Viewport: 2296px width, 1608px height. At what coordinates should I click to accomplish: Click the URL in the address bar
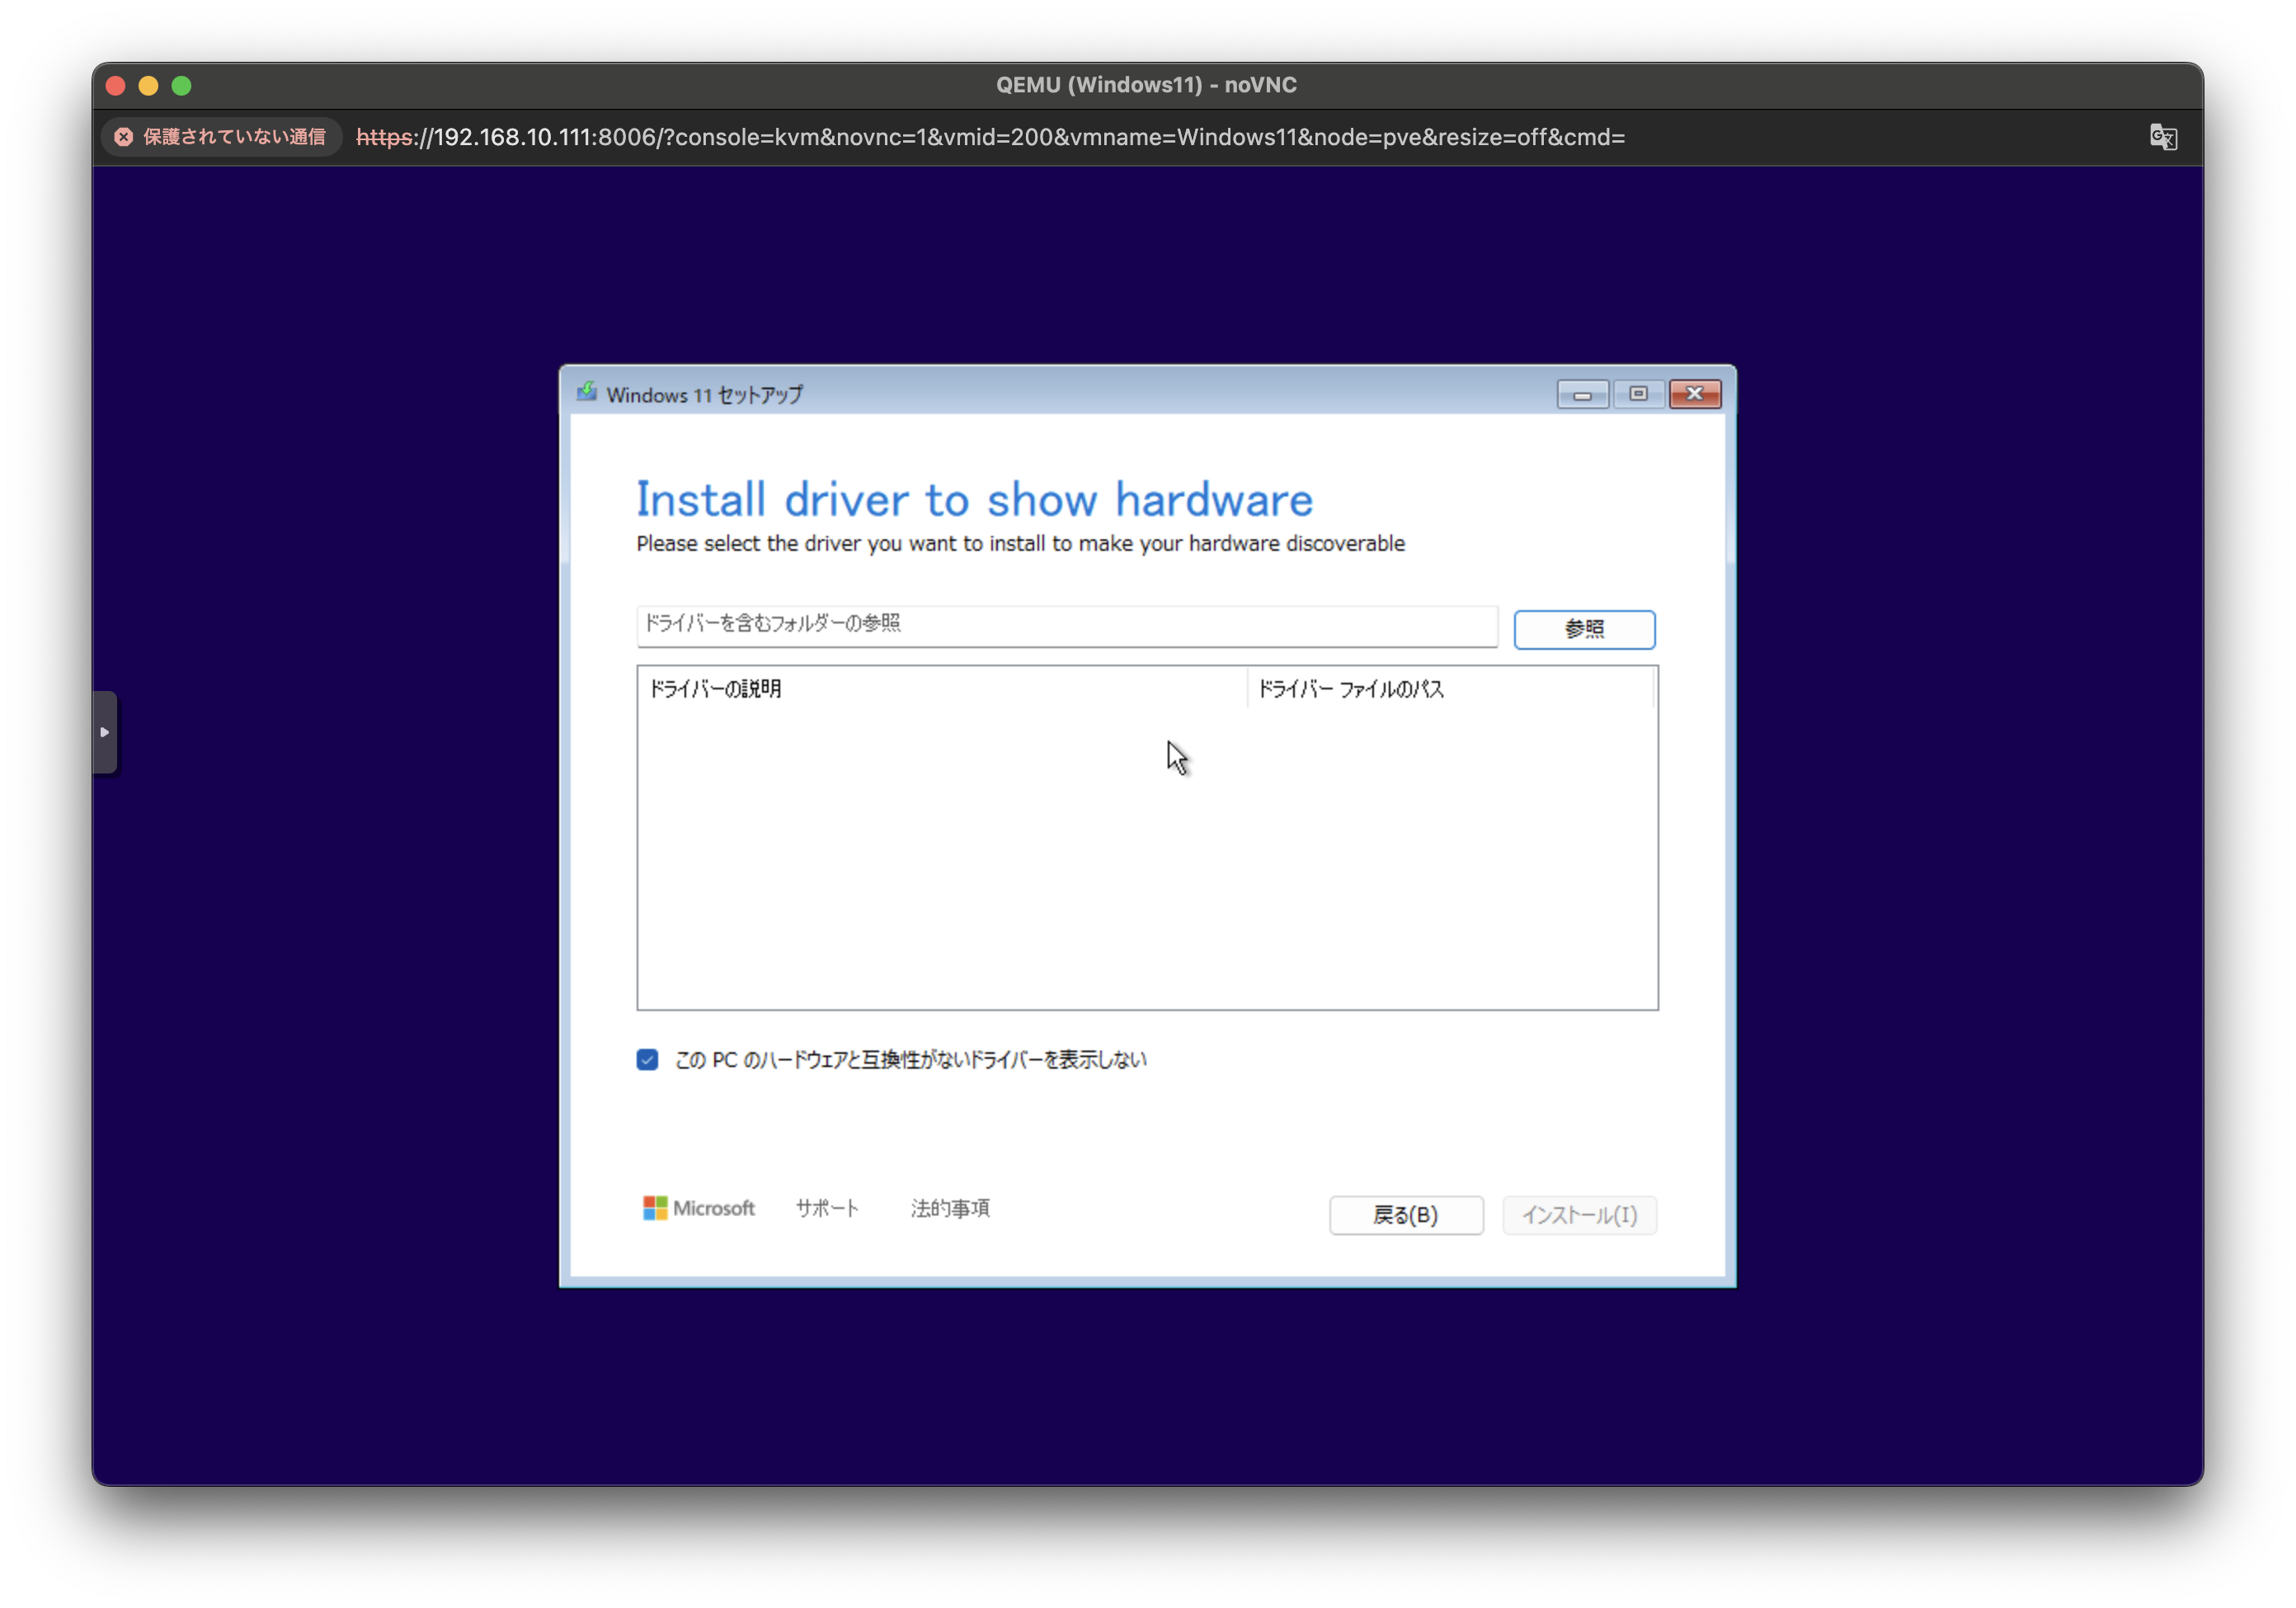click(x=990, y=137)
